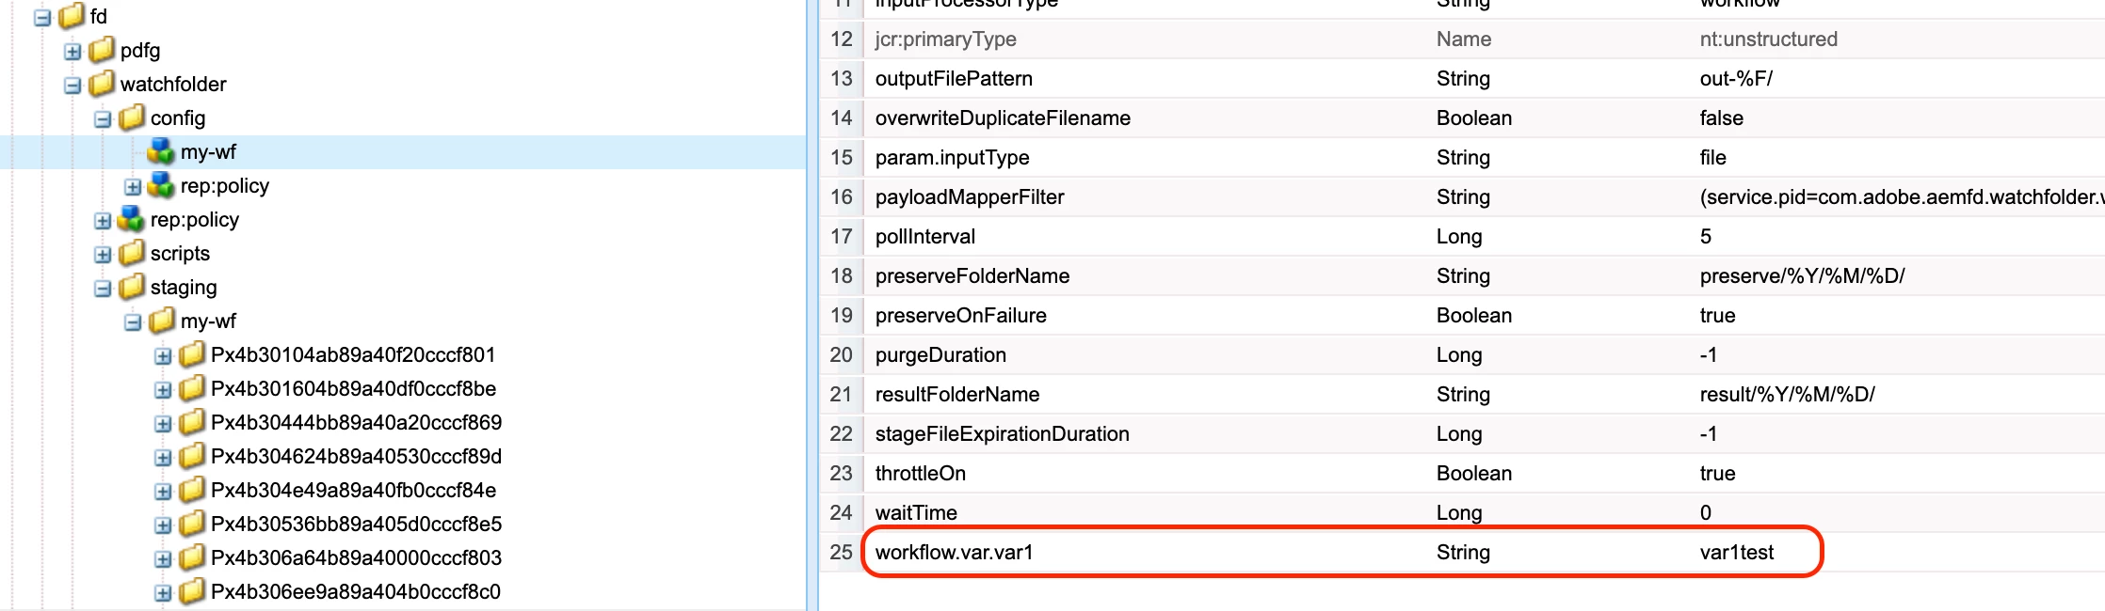
Task: Expand the Px4b304e49a89a40fb0cccf84e node
Action: point(163,492)
